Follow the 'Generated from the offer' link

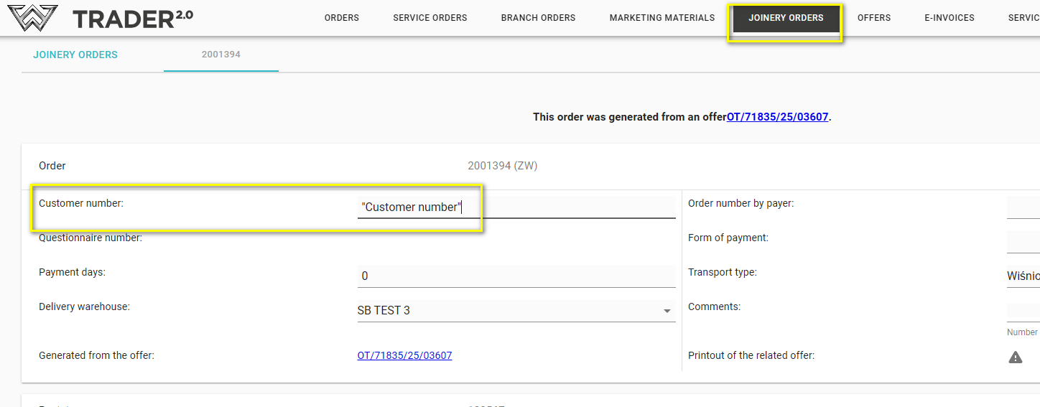tap(404, 355)
